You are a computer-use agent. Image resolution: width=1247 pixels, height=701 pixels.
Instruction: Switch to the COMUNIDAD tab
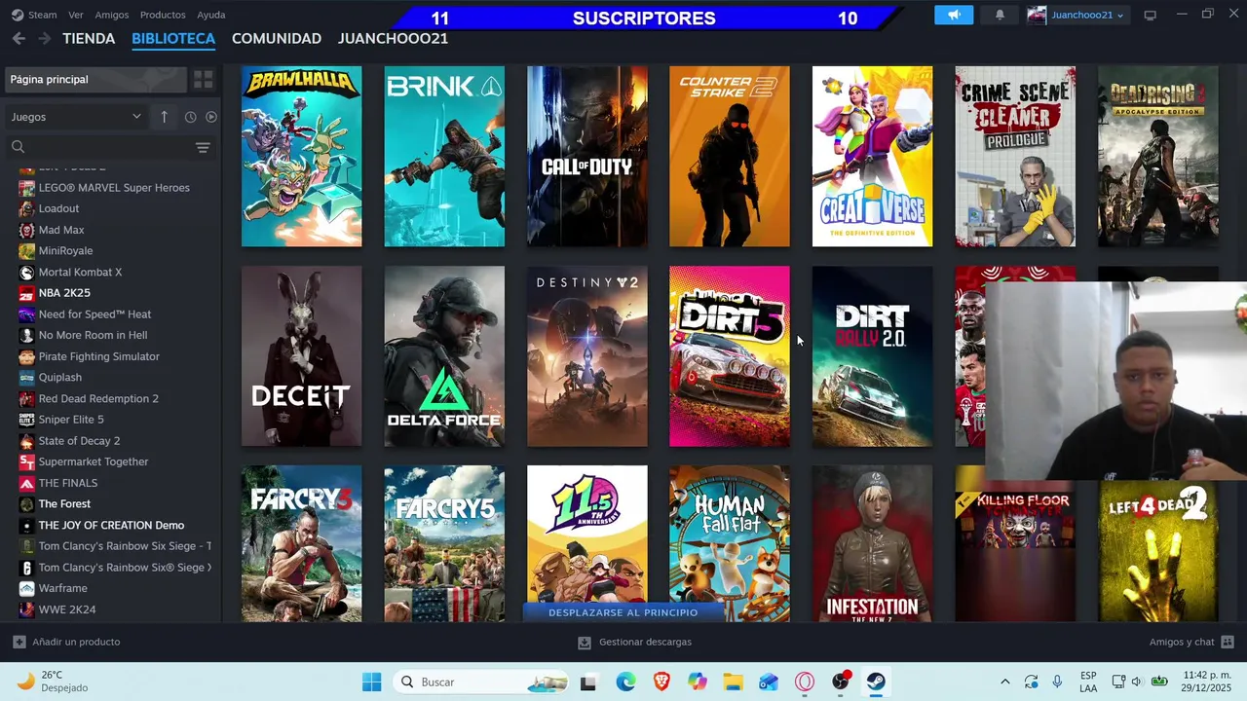pyautogui.click(x=277, y=38)
